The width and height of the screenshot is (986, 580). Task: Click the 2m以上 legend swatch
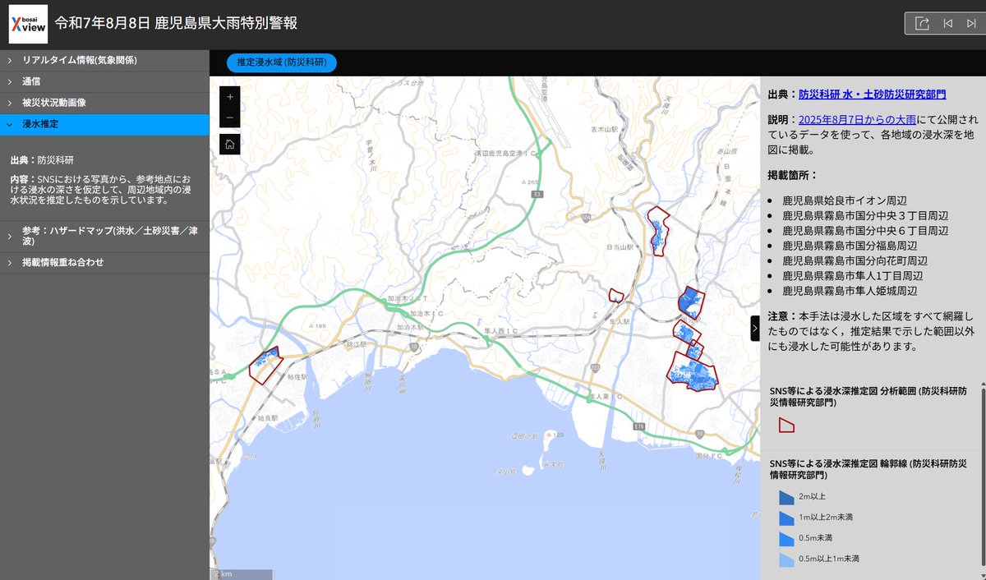786,497
